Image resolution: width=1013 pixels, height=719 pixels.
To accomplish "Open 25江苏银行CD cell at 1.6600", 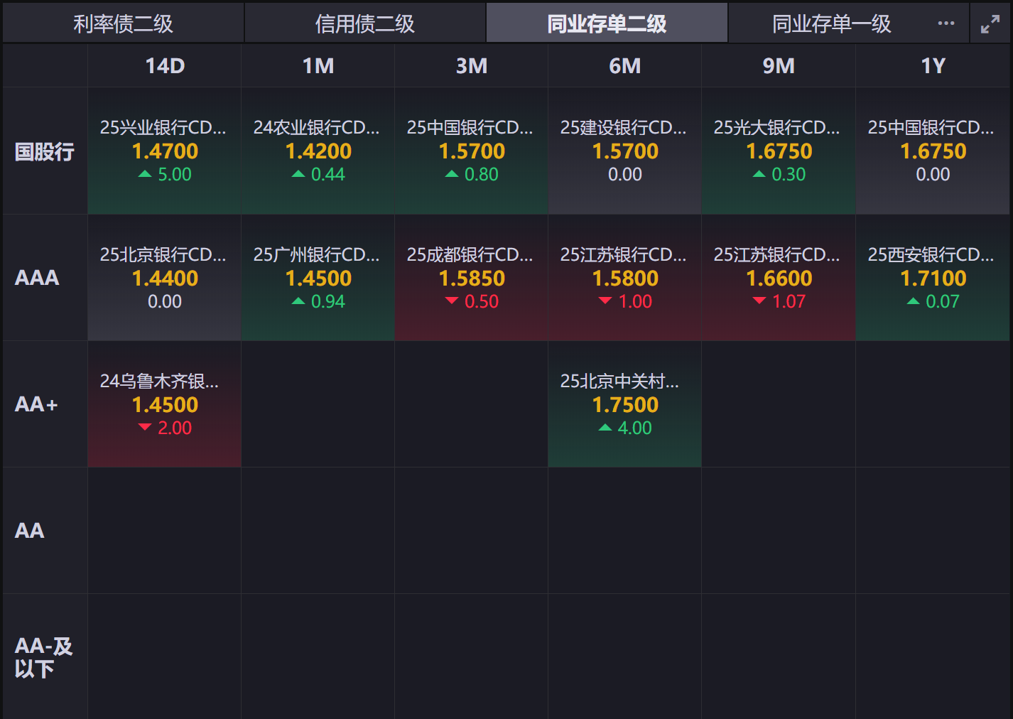I will 779,278.
